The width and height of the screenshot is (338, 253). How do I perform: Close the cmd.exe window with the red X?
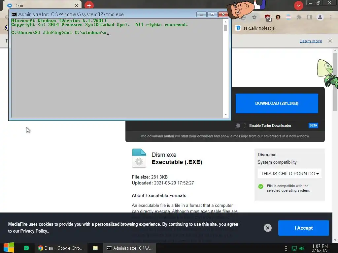click(x=223, y=14)
